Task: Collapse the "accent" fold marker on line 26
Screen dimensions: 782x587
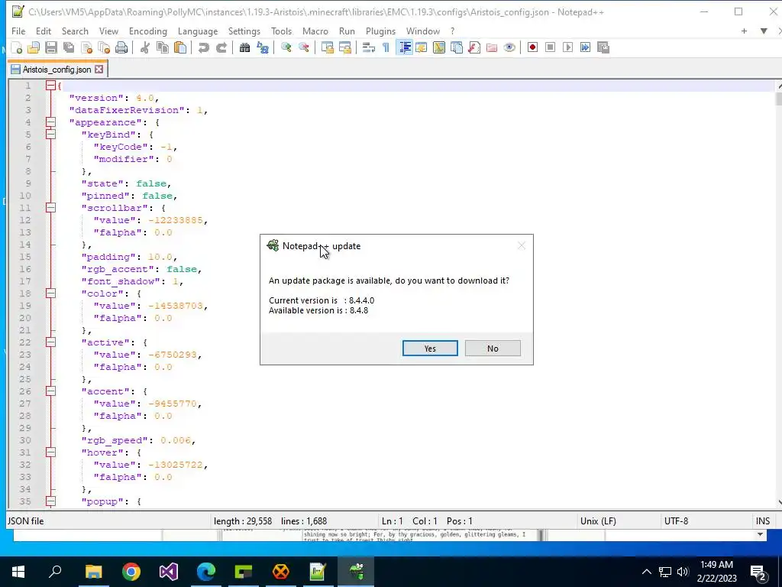Action: [x=50, y=391]
